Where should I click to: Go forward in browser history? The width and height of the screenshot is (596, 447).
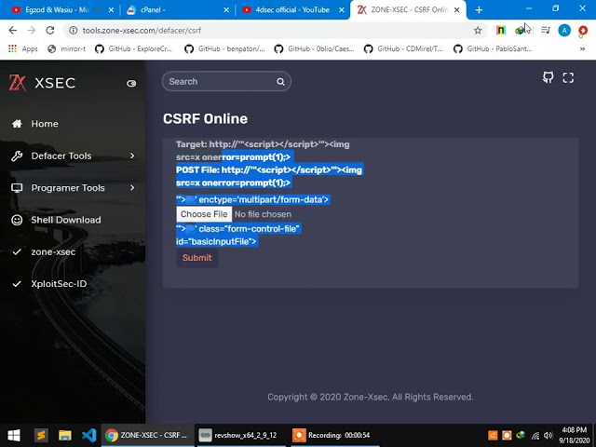31,31
